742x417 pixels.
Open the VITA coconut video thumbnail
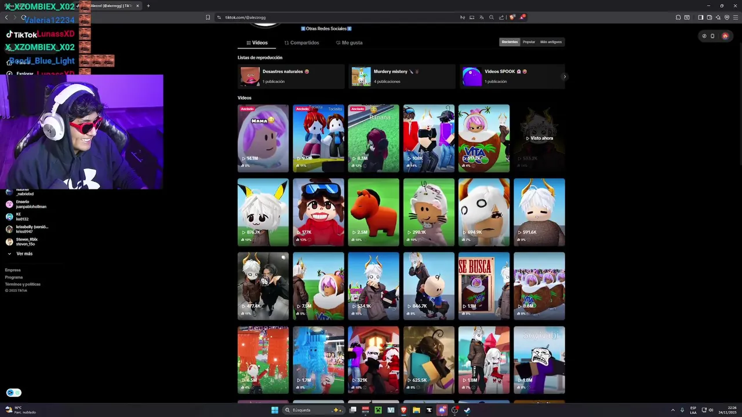coord(484,138)
